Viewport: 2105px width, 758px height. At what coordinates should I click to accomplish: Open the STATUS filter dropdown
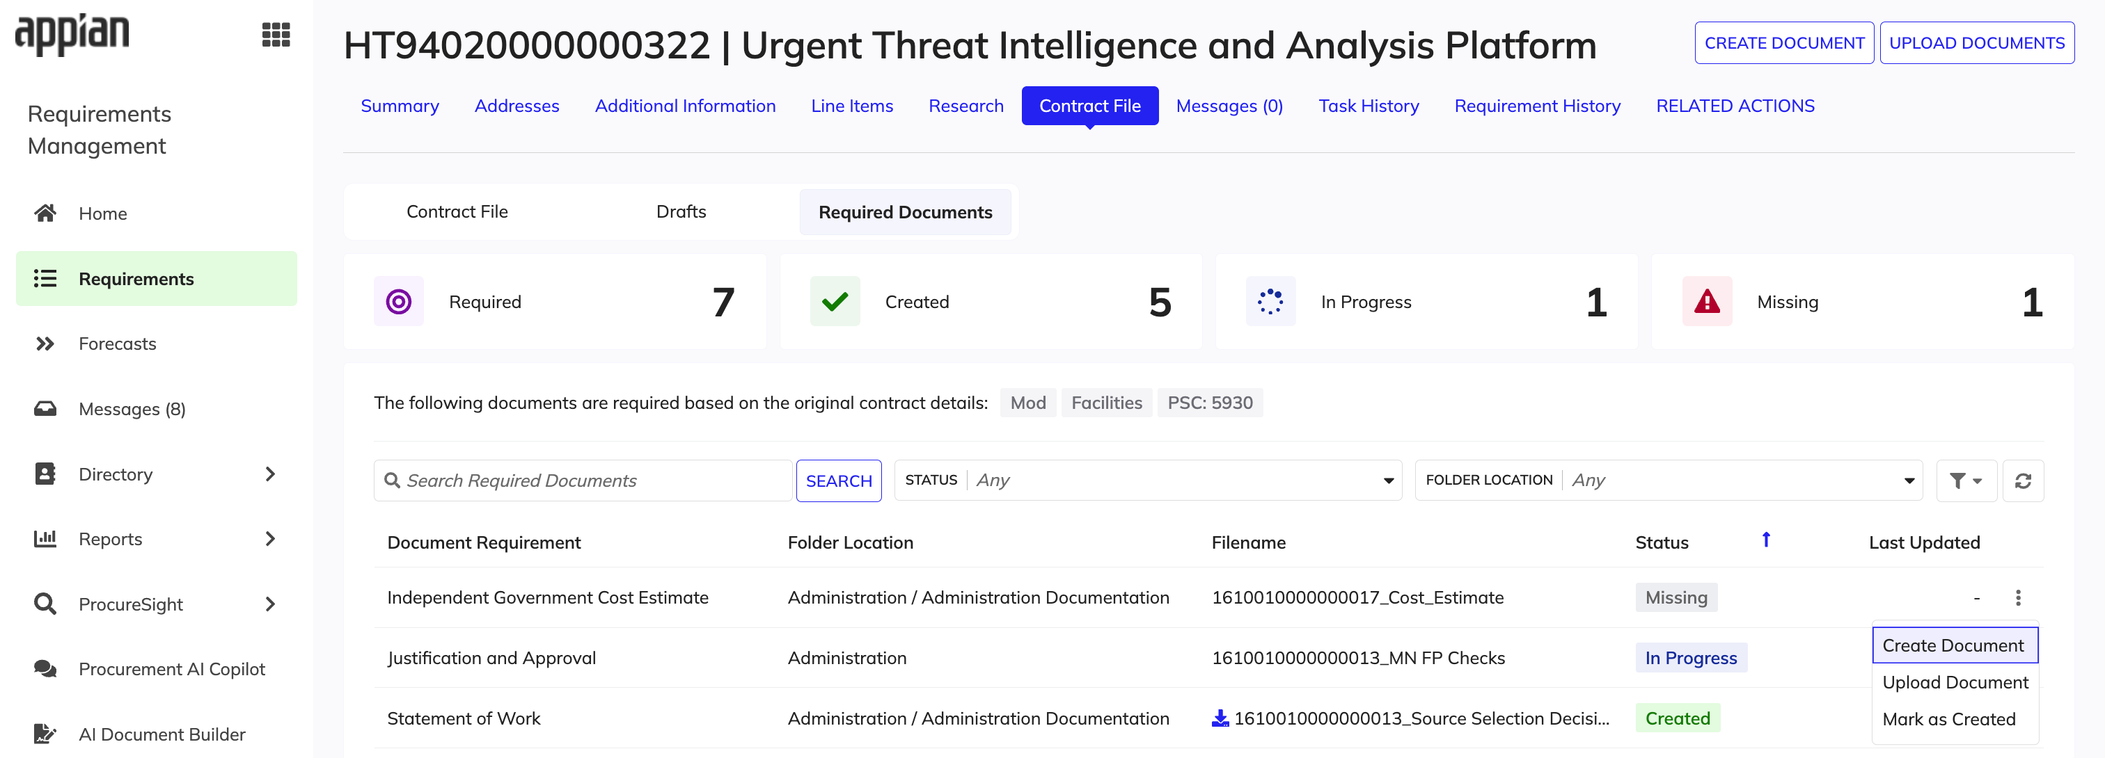coord(1148,481)
